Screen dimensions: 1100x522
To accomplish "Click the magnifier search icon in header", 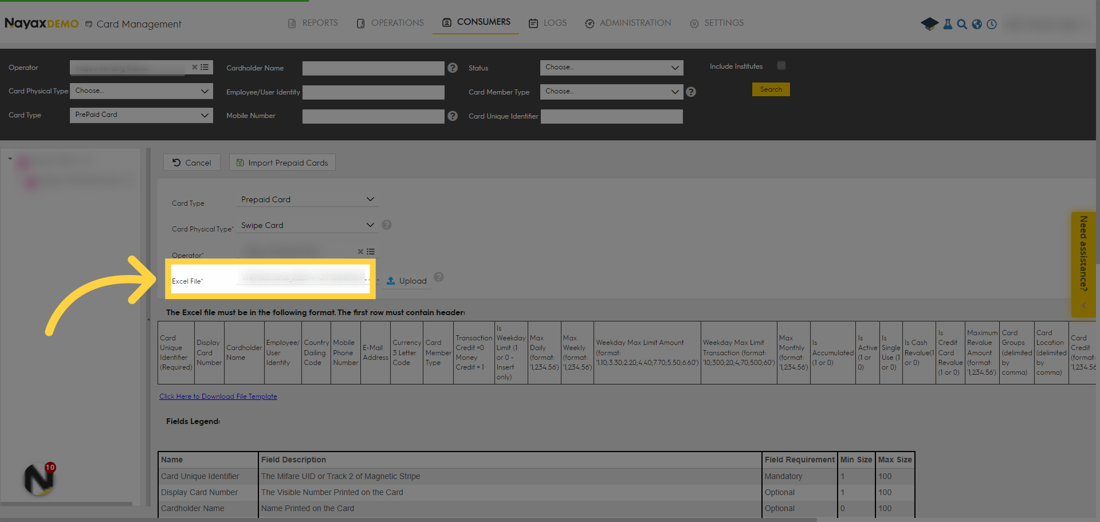I will click(962, 24).
